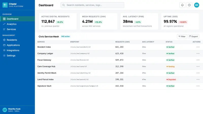The image size is (203, 114).
Task: Click endpoint /civic/ee/identity/v2
Action: click(x=80, y=73)
